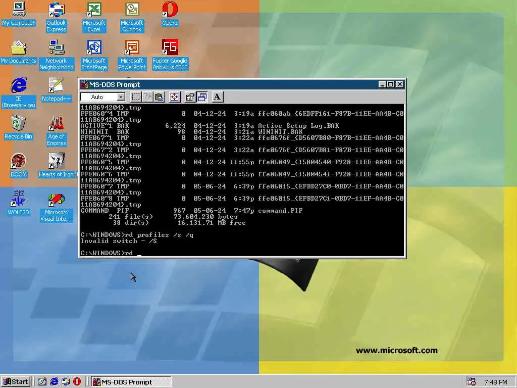Close the MS-DOS Prompt window
517x388 pixels.
pos(400,84)
